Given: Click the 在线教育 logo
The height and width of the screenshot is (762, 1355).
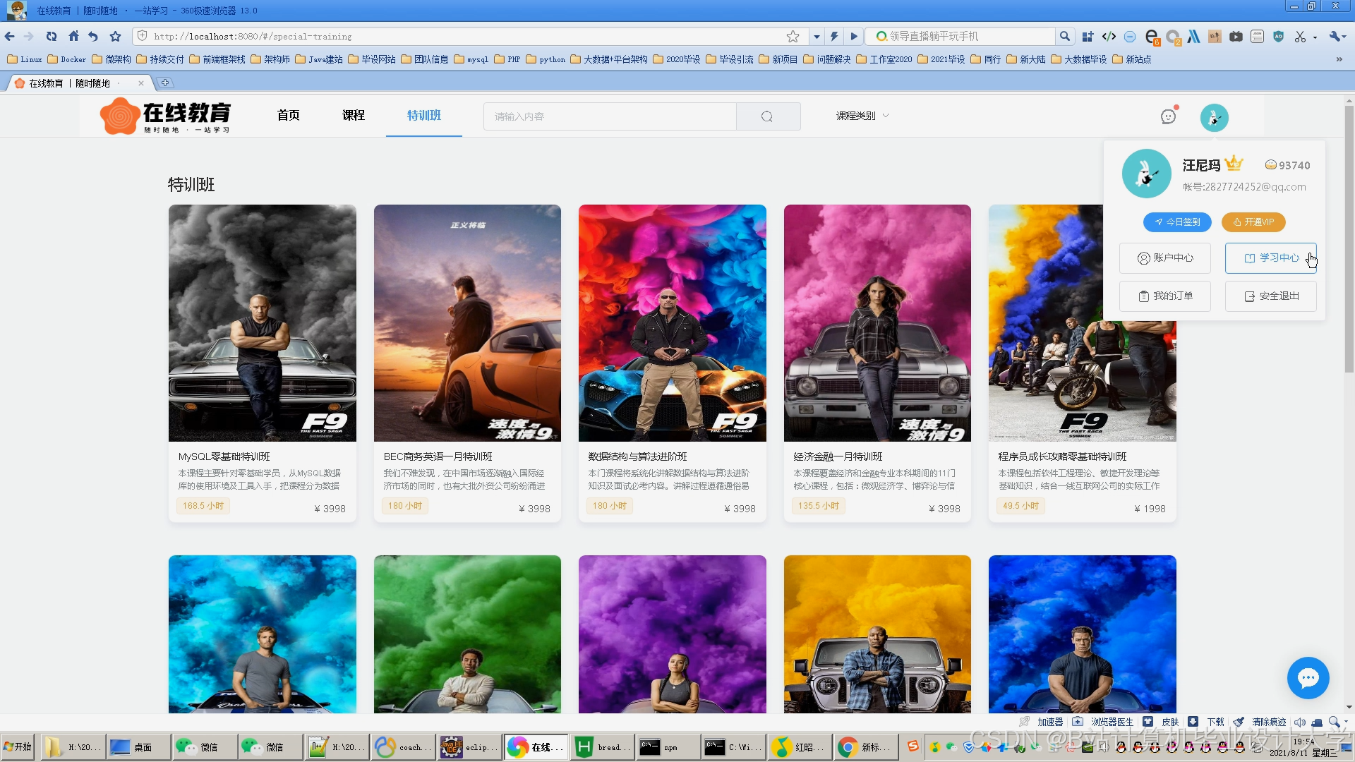Looking at the screenshot, I should coord(165,116).
